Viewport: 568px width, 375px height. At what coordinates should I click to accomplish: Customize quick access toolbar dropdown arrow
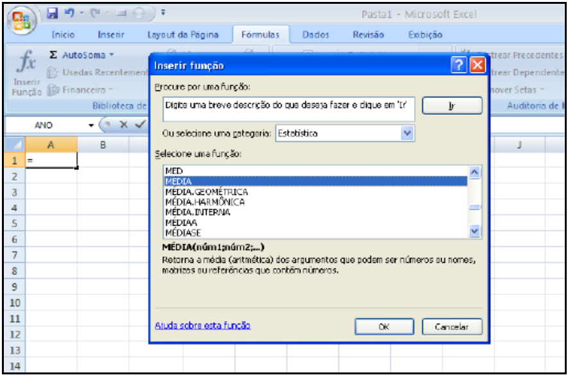coord(163,12)
